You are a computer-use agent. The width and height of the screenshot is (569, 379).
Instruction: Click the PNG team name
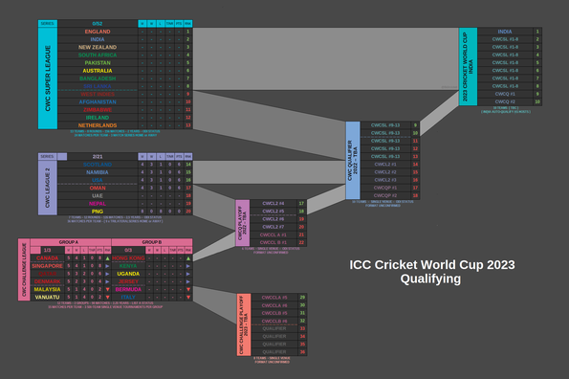tap(98, 212)
